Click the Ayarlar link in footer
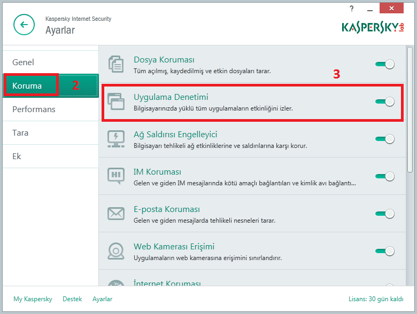The height and width of the screenshot is (314, 417). (x=103, y=299)
